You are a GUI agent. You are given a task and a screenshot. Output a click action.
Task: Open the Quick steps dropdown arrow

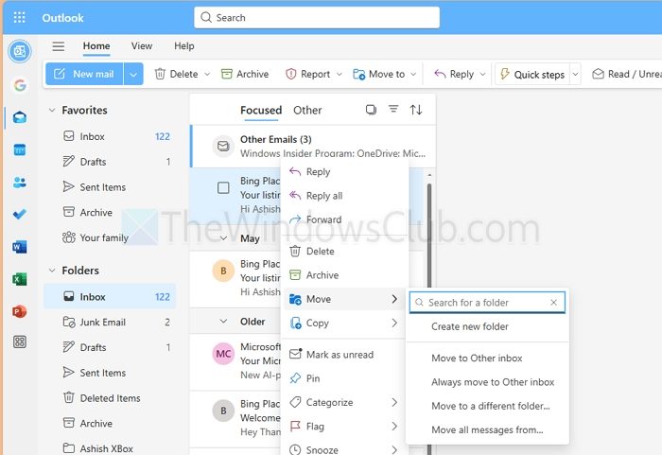tap(575, 75)
